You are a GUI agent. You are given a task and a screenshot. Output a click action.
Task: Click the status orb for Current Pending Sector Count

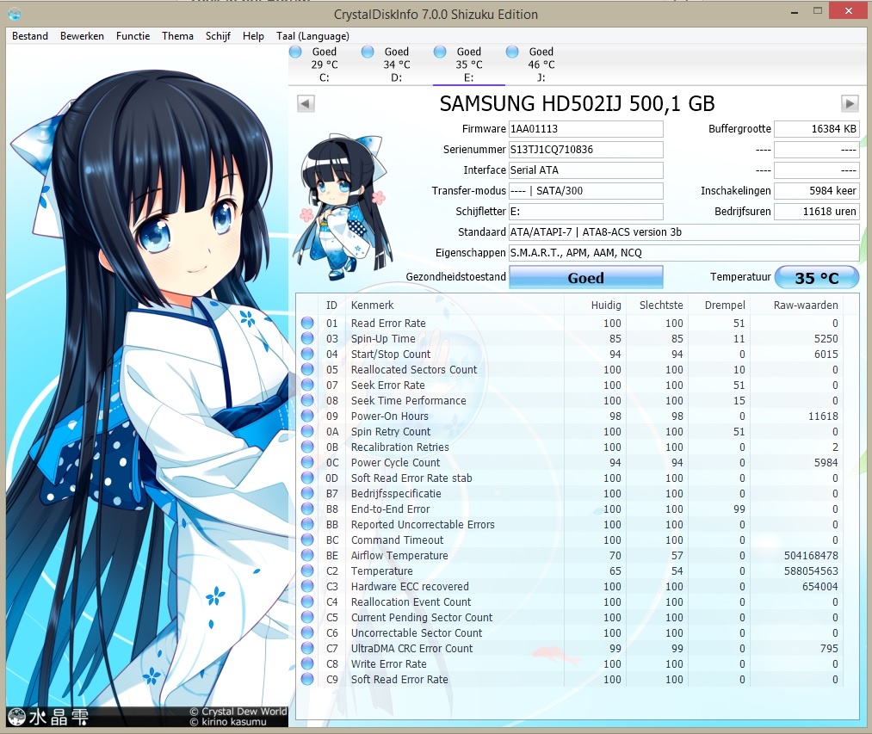click(307, 617)
